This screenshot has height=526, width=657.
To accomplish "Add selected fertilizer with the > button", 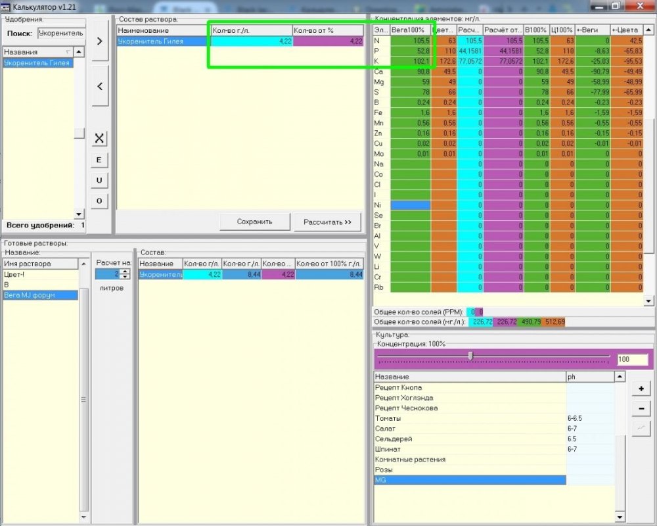I will click(100, 41).
